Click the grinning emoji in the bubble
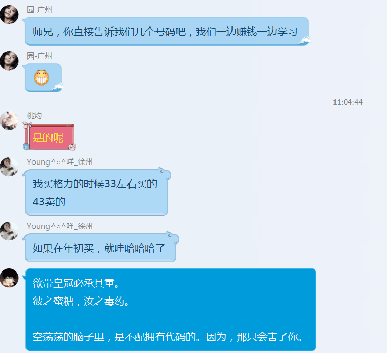 point(41,77)
